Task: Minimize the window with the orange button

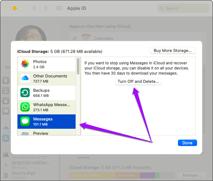Action: pos(15,8)
